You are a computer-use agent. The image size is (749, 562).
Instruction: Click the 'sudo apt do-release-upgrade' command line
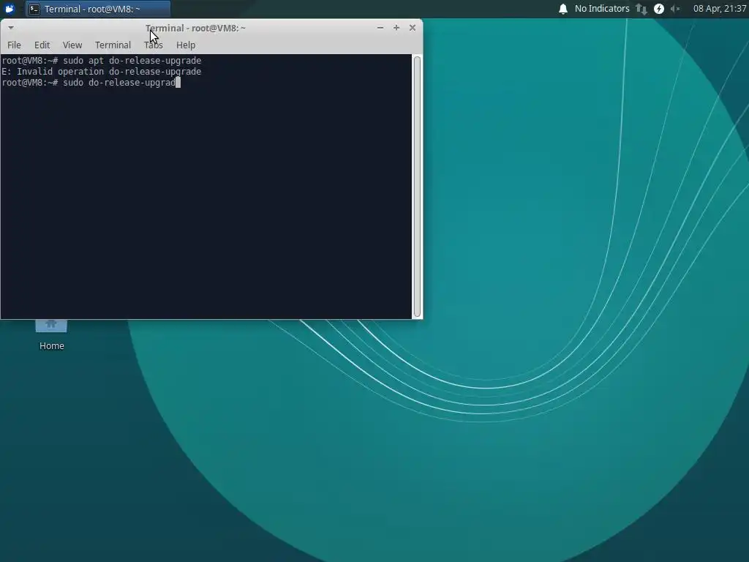click(x=132, y=61)
